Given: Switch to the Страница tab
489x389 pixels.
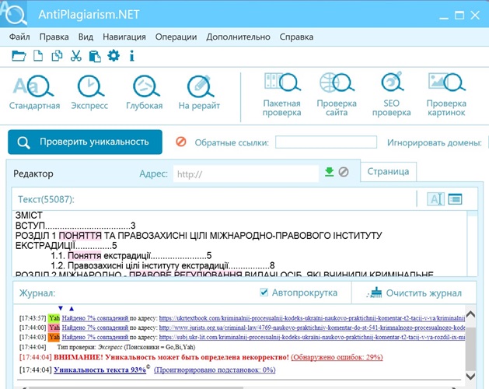Looking at the screenshot, I should coord(388,171).
